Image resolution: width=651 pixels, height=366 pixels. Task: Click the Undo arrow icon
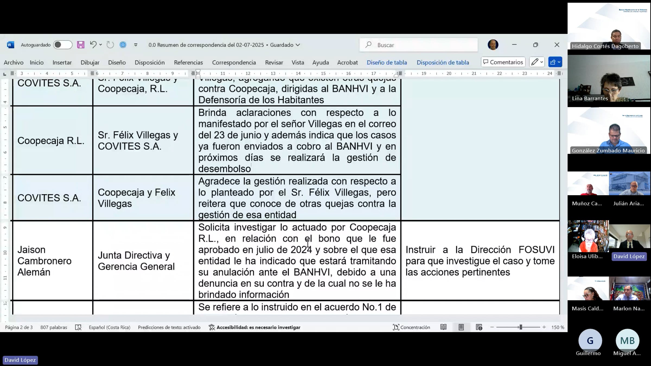pyautogui.click(x=93, y=45)
